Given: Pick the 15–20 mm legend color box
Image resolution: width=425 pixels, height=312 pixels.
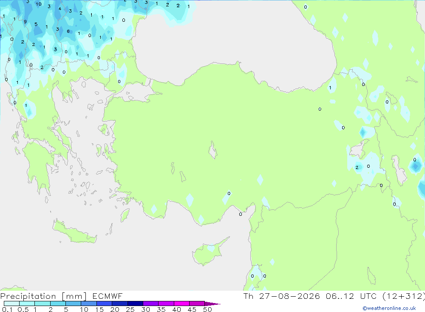Looking at the screenshot, I should click(x=104, y=303).
